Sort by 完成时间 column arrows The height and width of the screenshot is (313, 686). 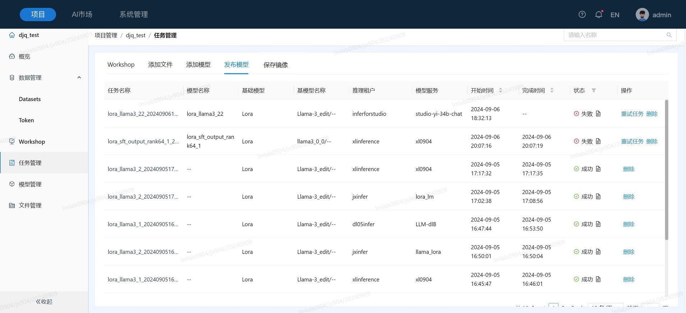click(552, 90)
